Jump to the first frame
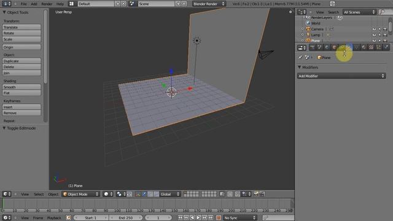This screenshot has width=393, height=221. point(180,218)
